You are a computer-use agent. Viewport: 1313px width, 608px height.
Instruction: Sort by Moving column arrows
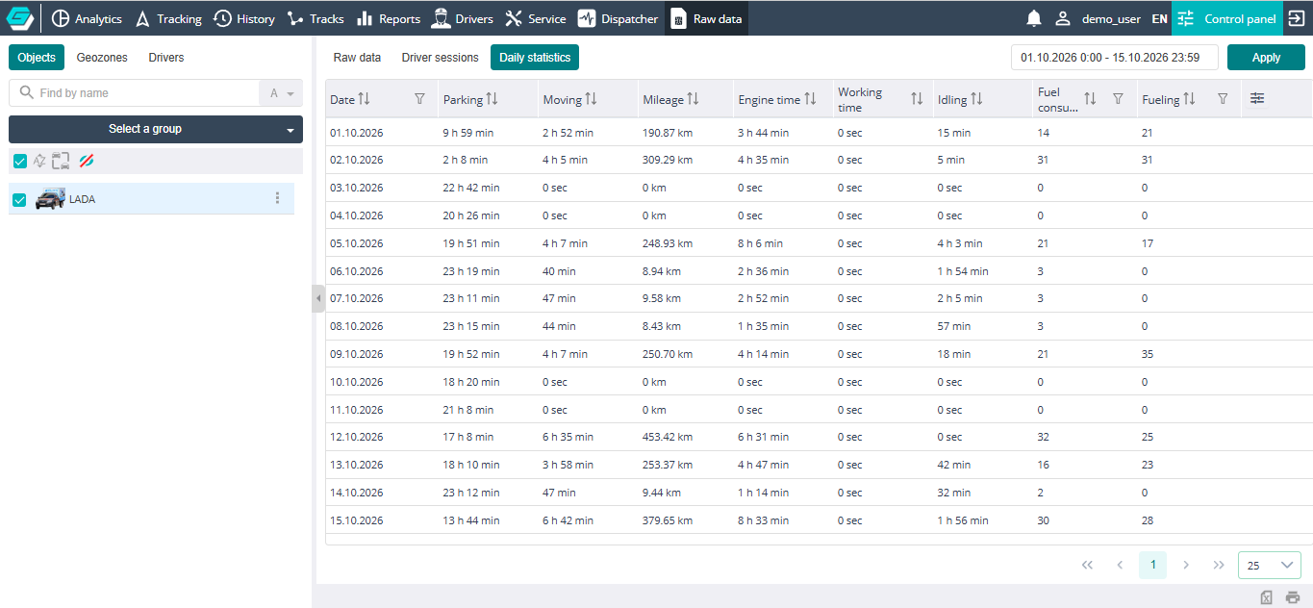[591, 99]
